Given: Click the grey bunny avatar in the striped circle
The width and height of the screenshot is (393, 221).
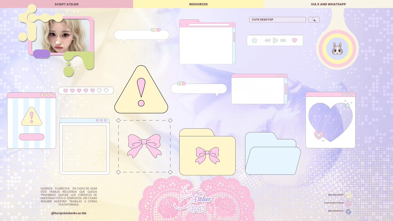Looking at the screenshot, I should (x=337, y=48).
